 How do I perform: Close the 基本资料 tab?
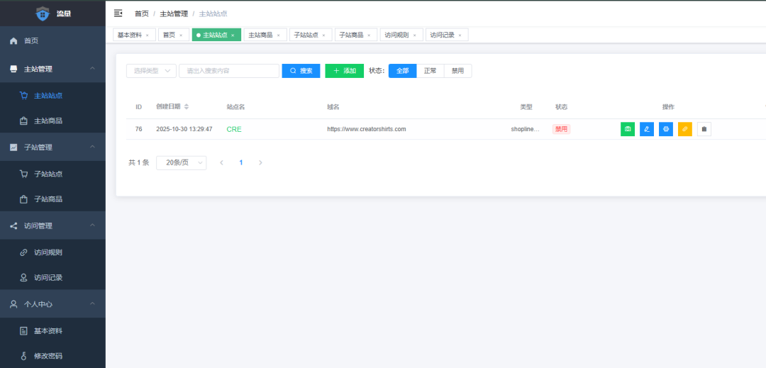coord(147,35)
